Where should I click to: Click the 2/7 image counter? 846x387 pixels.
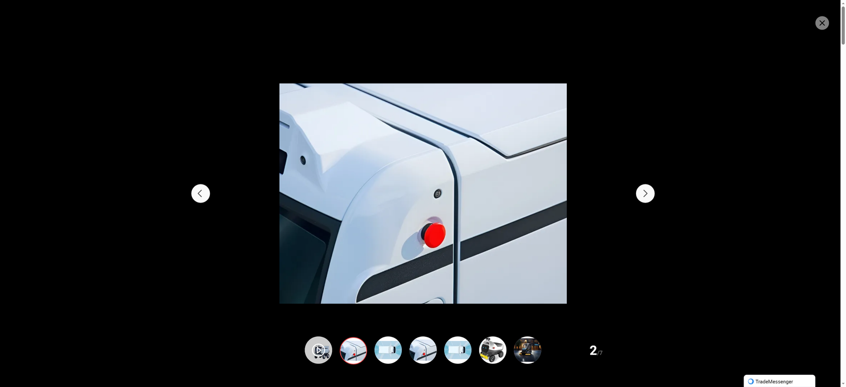(x=595, y=351)
